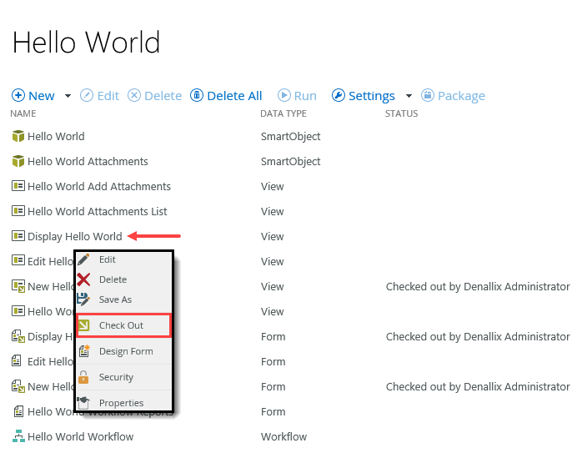Screen dimensions: 582x453
Task: Click the Delete All toolbar button
Action: coord(226,96)
